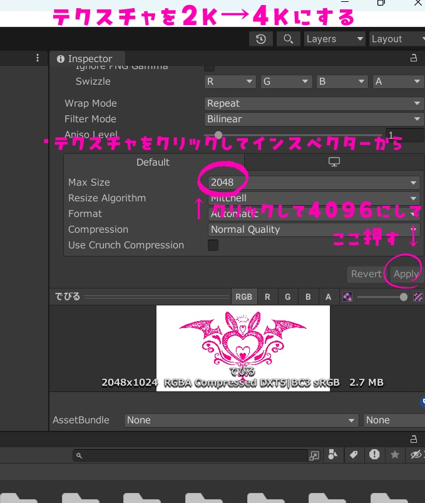Open the Swizzle R channel dropdown

point(230,82)
